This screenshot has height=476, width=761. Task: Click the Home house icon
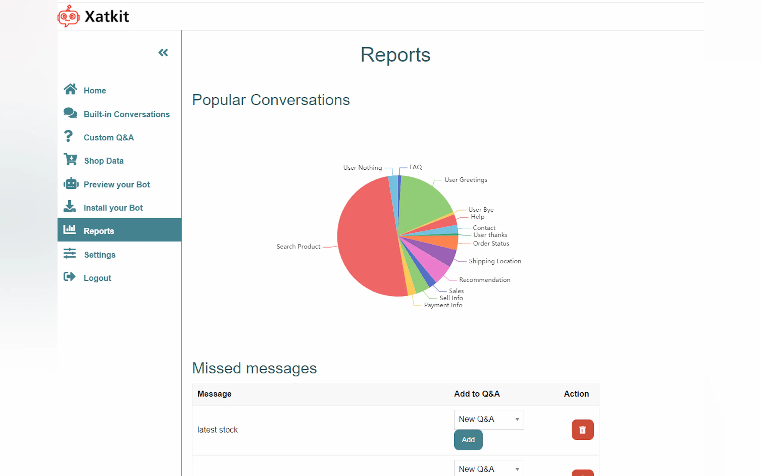pos(70,89)
